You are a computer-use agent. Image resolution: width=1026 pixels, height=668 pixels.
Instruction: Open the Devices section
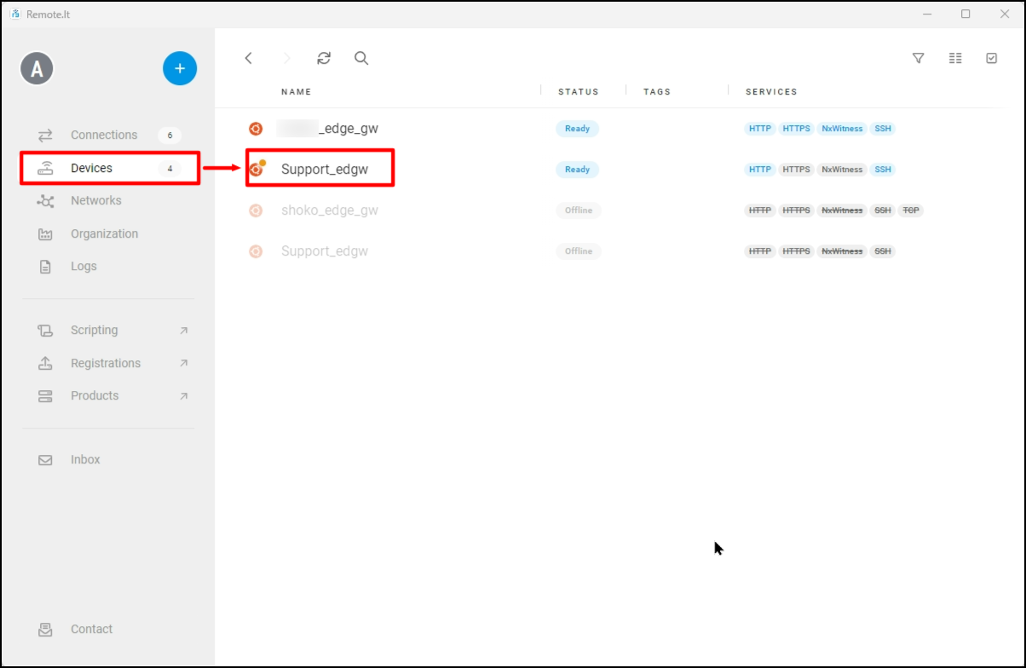91,168
